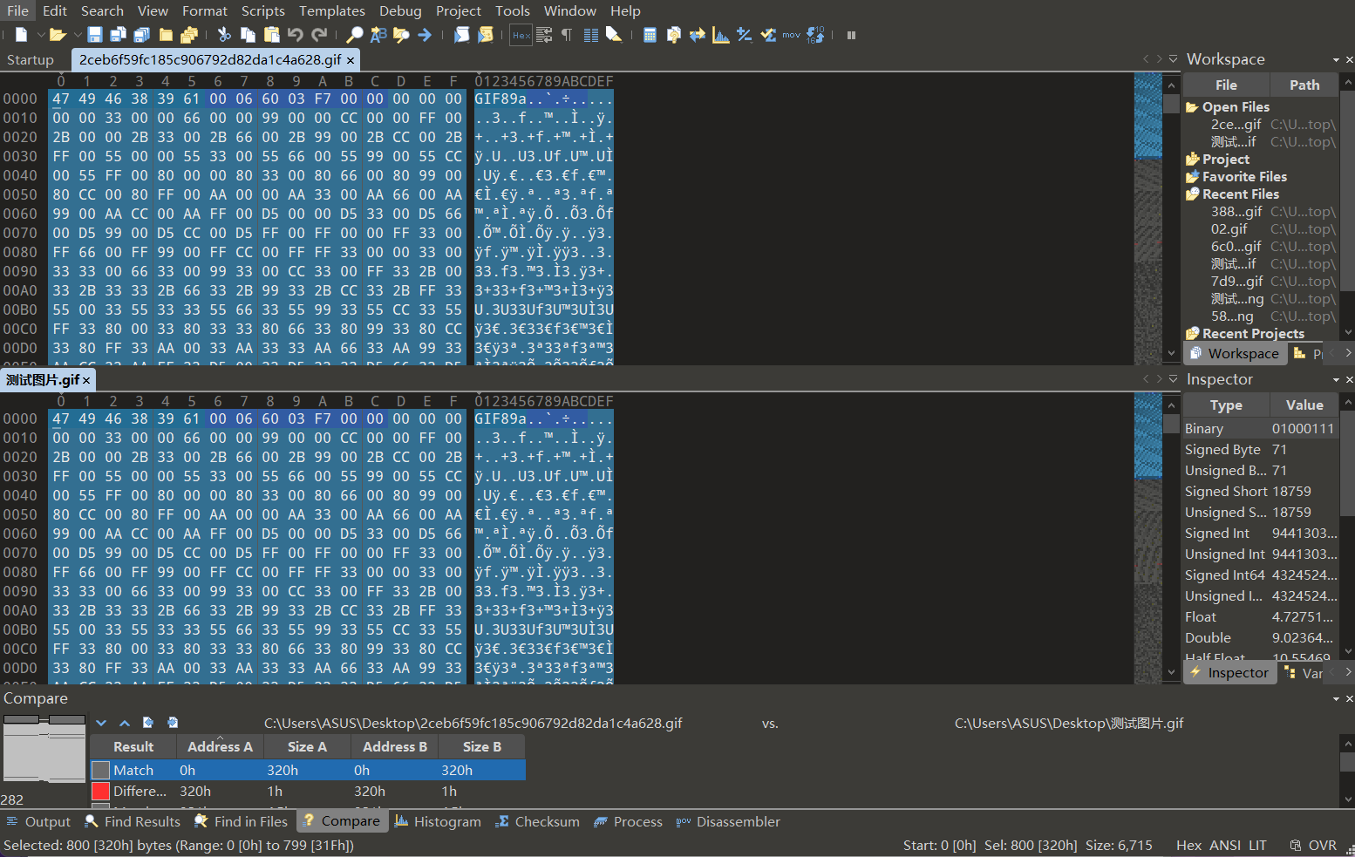Open the File menu
Viewport: 1355px width, 857px height.
coord(17,10)
